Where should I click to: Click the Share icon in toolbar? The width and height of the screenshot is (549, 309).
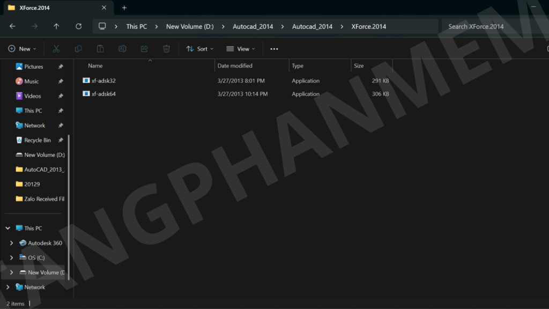[144, 49]
